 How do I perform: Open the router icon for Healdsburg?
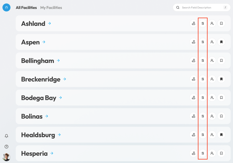[x=193, y=135]
